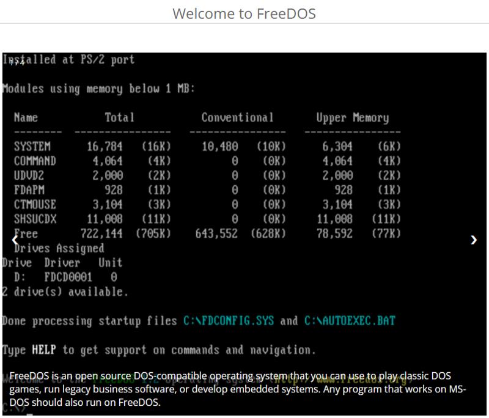Click the Drives Assigned label

(x=59, y=248)
